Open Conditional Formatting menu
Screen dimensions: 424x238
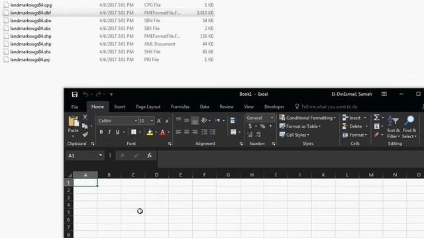pyautogui.click(x=307, y=118)
